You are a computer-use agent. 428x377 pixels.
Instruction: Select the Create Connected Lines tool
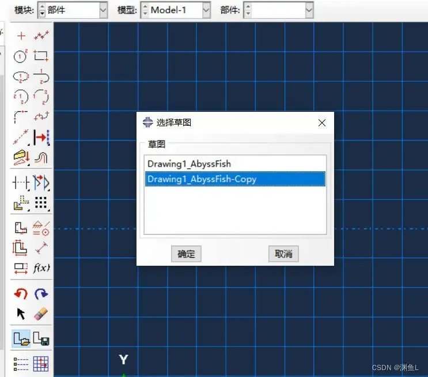tap(41, 36)
